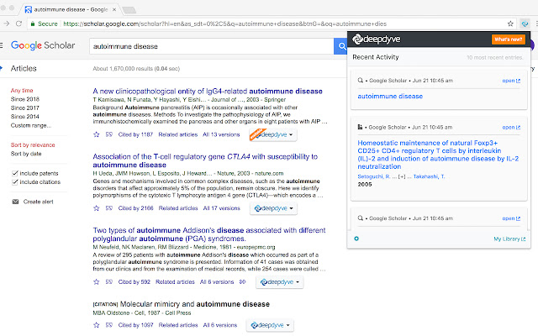Image resolution: width=538 pixels, height=336 pixels.
Task: Expand the [+] author list in the popup
Action: pos(402,176)
